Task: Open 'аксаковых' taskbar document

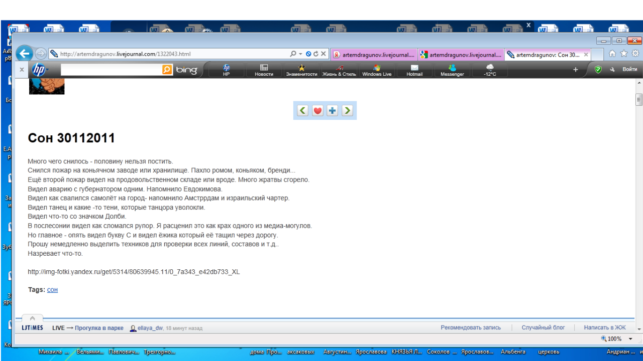Action: pos(301,352)
